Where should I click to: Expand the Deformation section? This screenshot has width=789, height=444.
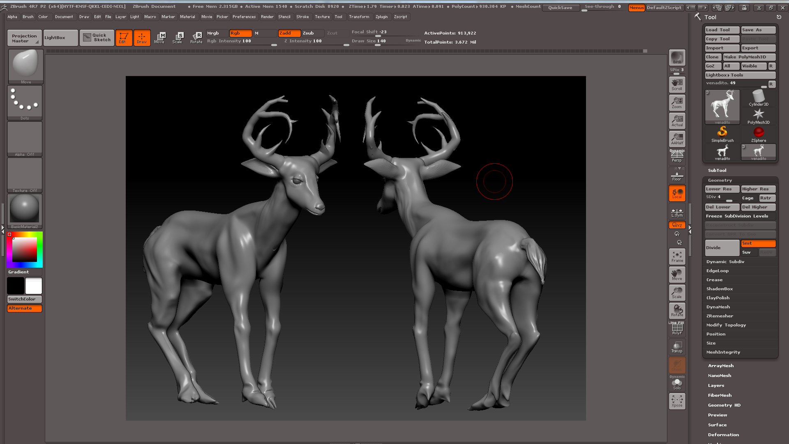(x=723, y=435)
